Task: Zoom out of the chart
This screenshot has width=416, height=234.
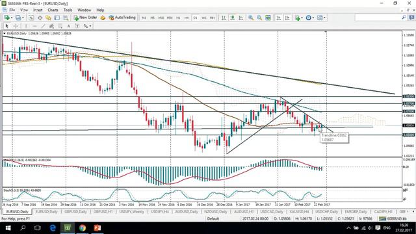Action: click(259, 18)
